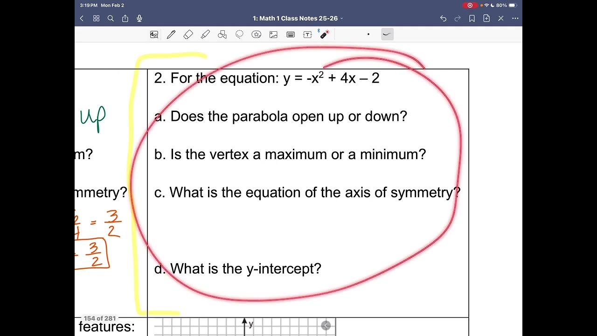
Task: Tap question a about parabola opening direction
Action: coord(281,116)
